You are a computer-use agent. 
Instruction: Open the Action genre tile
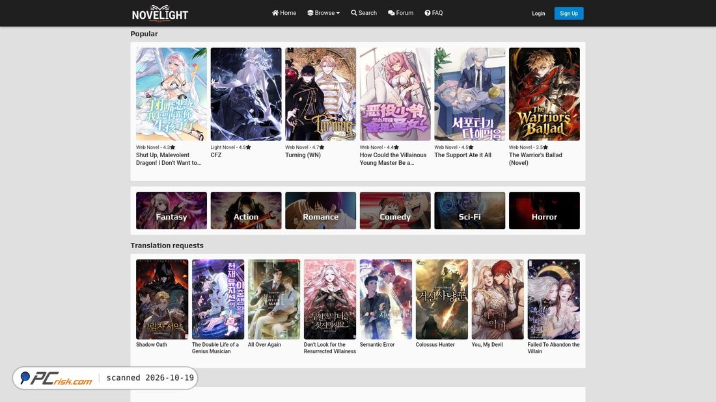[x=245, y=210]
